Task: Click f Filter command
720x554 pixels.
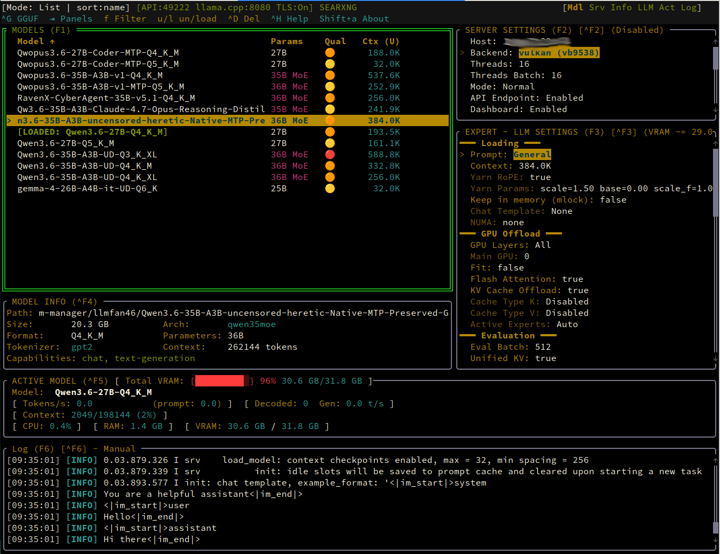Action: [125, 19]
